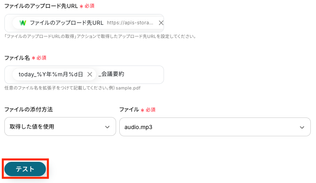
Task: Click the https://apis-stora... URL text
Action: [130, 23]
